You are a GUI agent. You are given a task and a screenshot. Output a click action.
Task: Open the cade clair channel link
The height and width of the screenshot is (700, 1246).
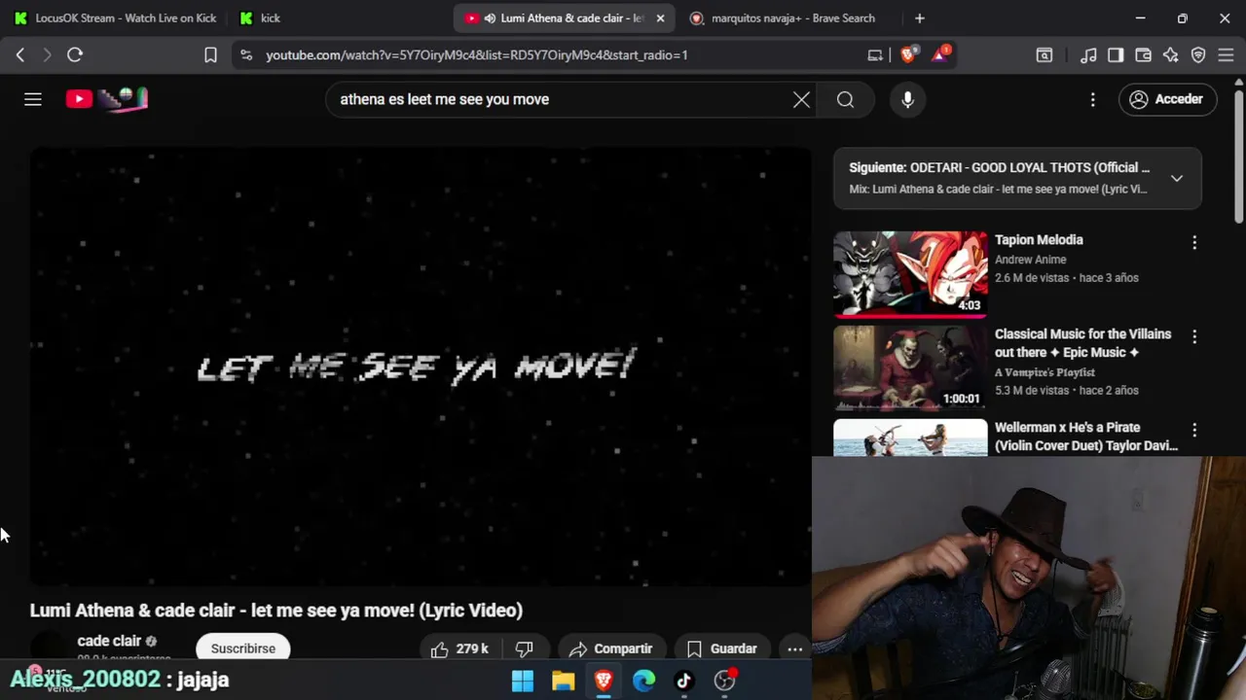click(109, 641)
